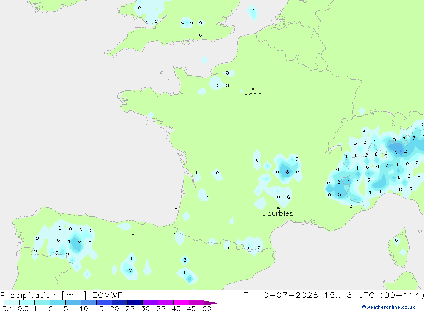Click the ECMWF model name
The height and width of the screenshot is (311, 424).
(107, 295)
